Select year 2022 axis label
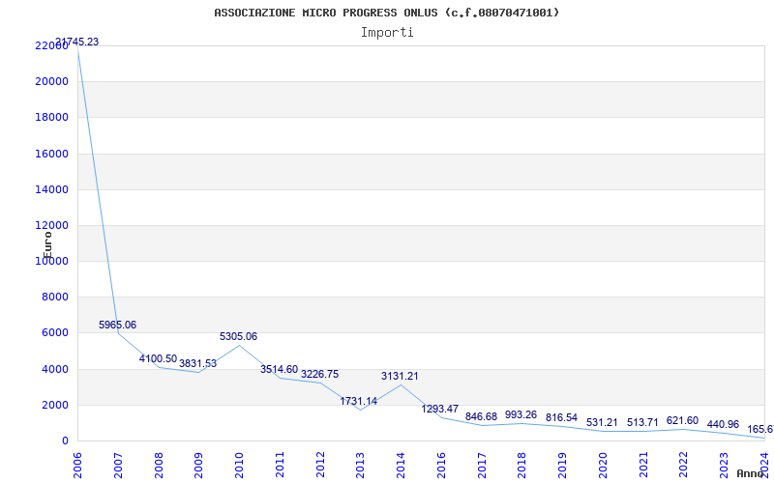The image size is (774, 483). pyautogui.click(x=684, y=466)
